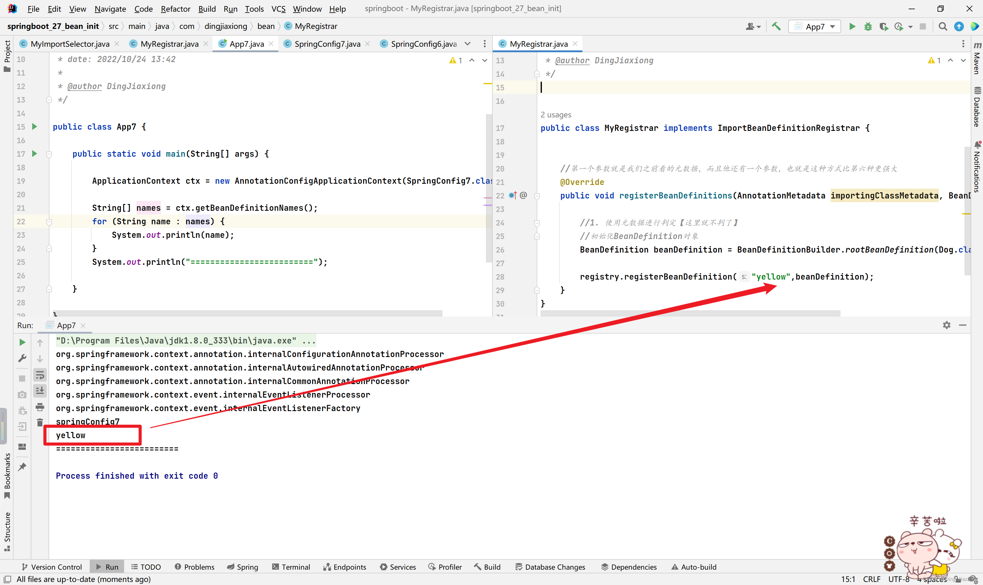Open Run panel settings gear
The image size is (983, 585).
click(x=947, y=325)
